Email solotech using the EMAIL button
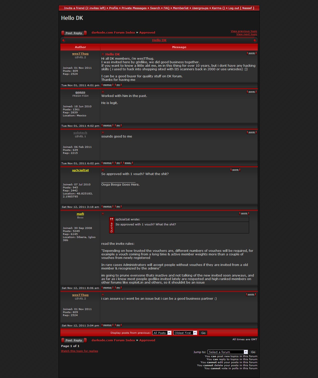Viewport: 318px width, 378px height. 128,163
